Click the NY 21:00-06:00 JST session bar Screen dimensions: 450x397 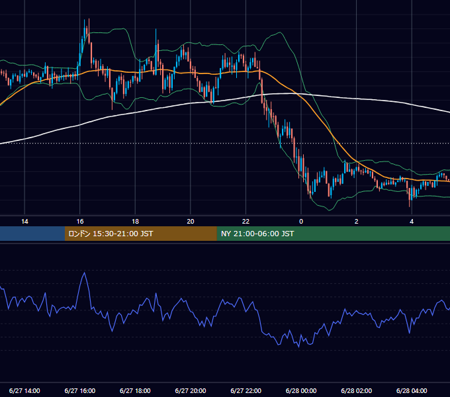[333, 234]
